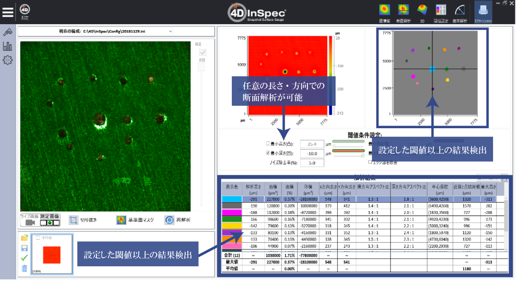Open the hamburger menu
Screen dimensions: 519x284
point(8,12)
